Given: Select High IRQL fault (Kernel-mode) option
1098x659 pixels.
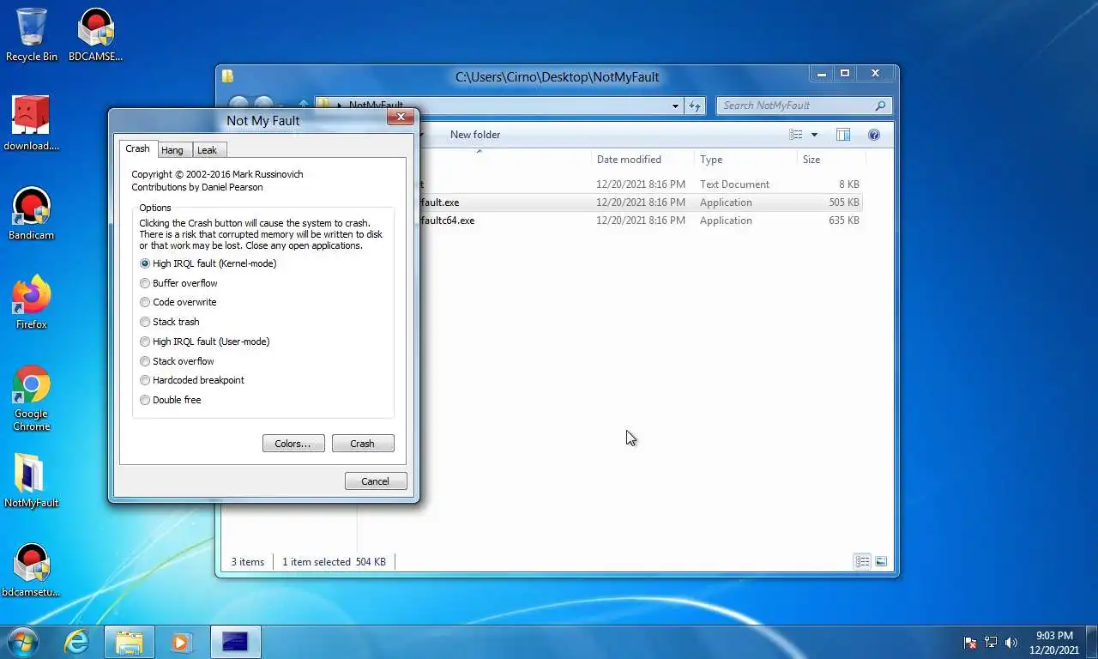Looking at the screenshot, I should point(208,263).
